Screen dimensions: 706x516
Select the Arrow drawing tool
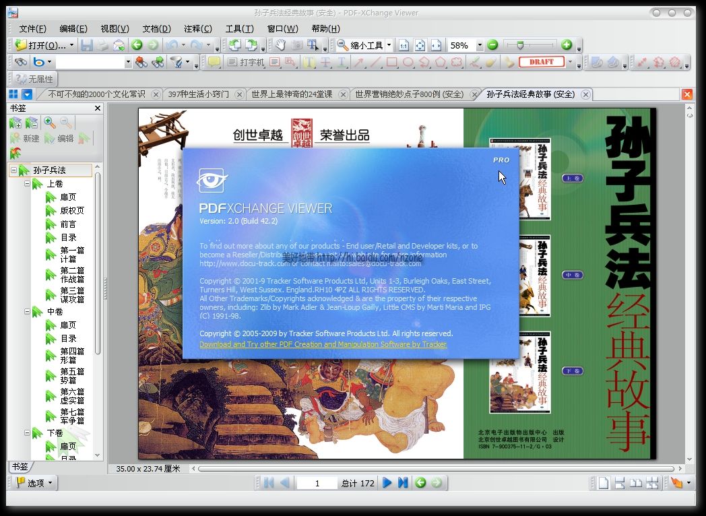point(359,62)
